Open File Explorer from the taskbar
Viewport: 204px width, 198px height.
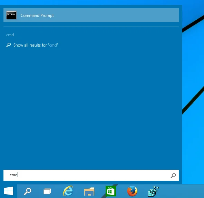tap(89, 191)
